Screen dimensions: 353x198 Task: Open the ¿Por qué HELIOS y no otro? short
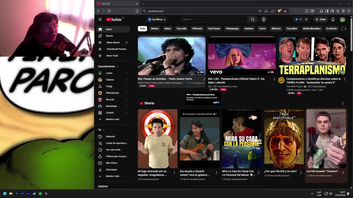point(284,139)
